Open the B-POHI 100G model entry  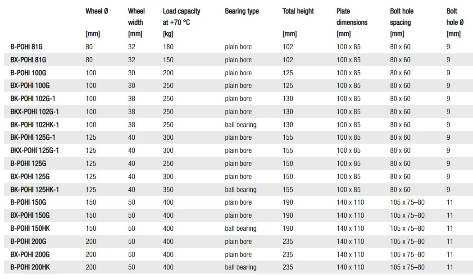pos(28,73)
